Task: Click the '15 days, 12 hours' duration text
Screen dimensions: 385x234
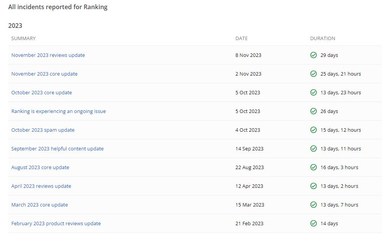Action: [x=341, y=130]
